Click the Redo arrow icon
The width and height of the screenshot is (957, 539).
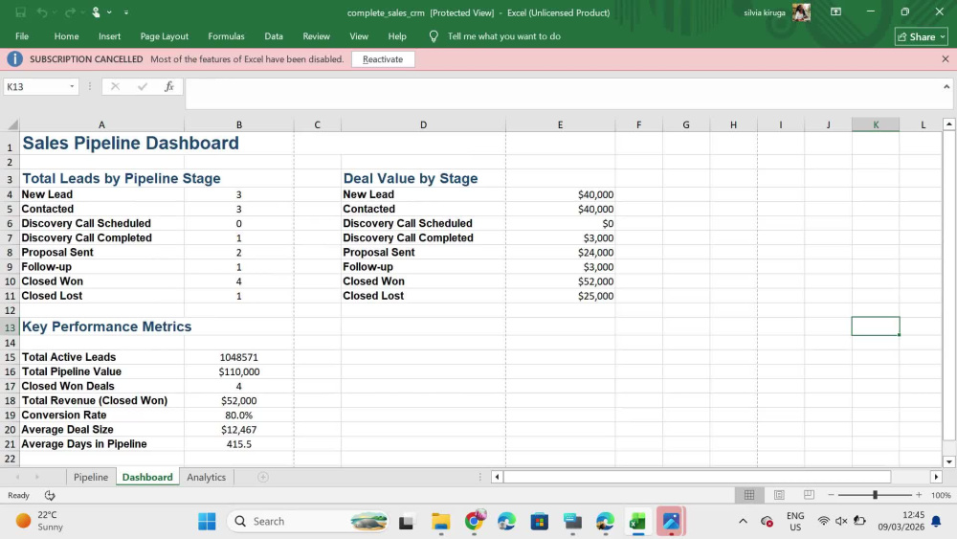tap(70, 12)
